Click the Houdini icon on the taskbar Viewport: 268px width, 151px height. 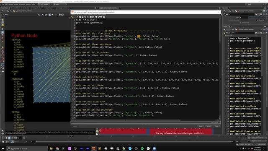pos(93,148)
